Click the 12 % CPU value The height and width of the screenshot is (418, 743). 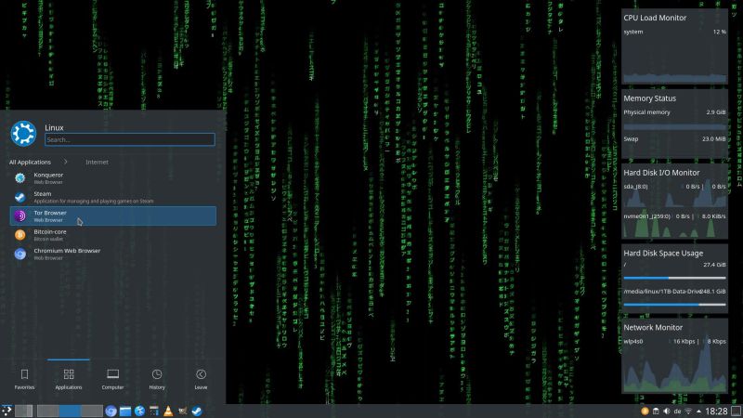[719, 32]
